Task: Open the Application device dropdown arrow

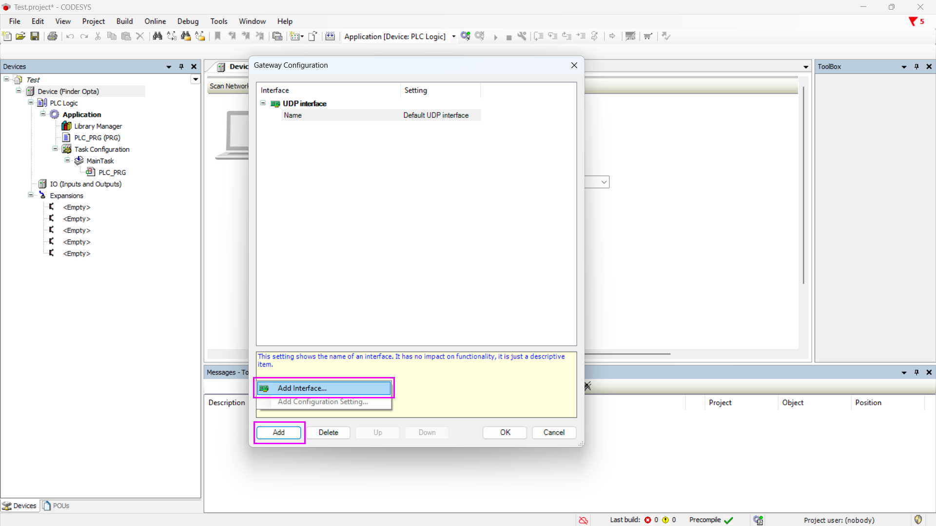Action: click(453, 37)
